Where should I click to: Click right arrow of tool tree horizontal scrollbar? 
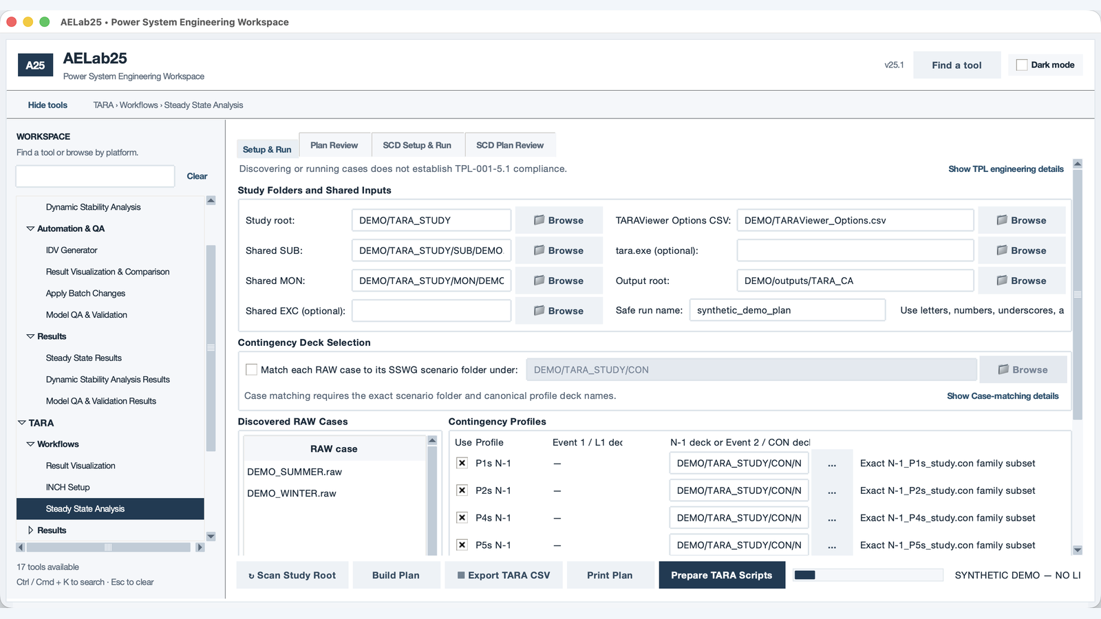pyautogui.click(x=200, y=547)
